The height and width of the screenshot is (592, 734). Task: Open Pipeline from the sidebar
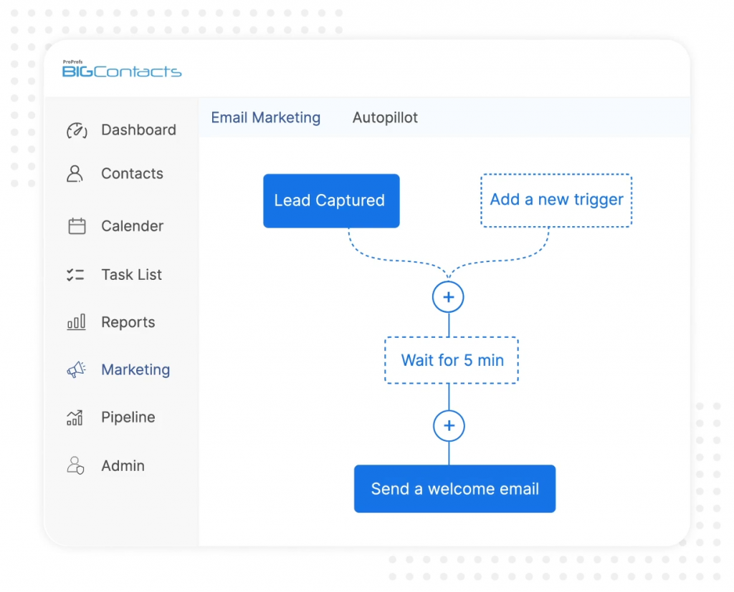[x=128, y=417]
